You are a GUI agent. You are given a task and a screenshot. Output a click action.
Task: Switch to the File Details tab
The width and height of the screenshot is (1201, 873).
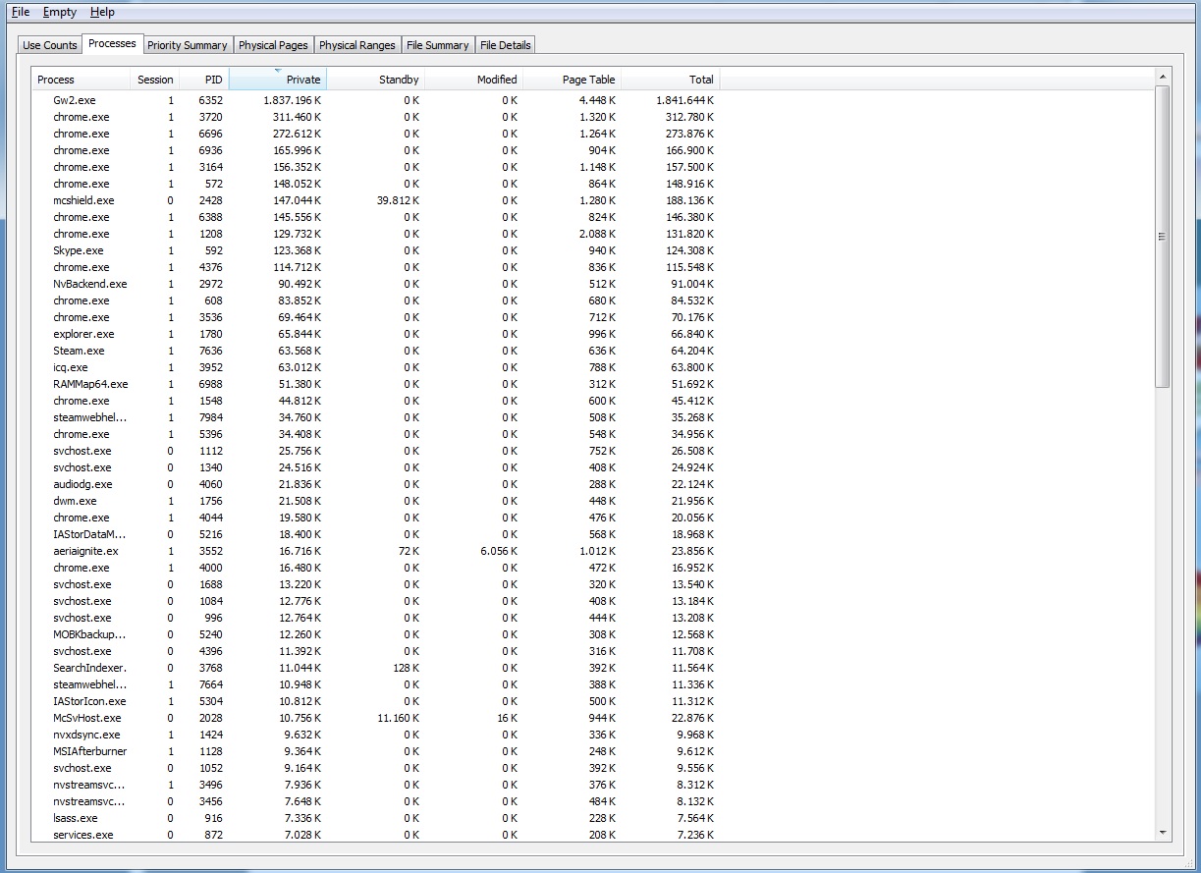tap(506, 45)
